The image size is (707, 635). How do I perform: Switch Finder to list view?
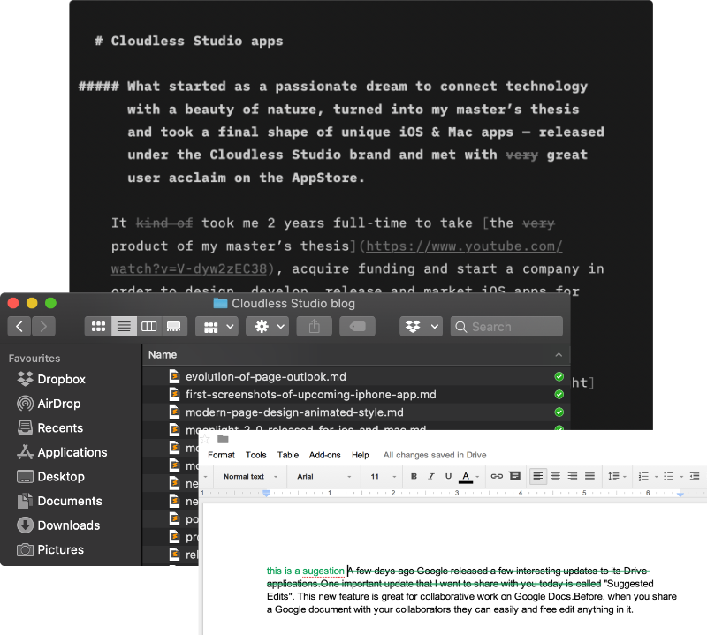coord(124,326)
